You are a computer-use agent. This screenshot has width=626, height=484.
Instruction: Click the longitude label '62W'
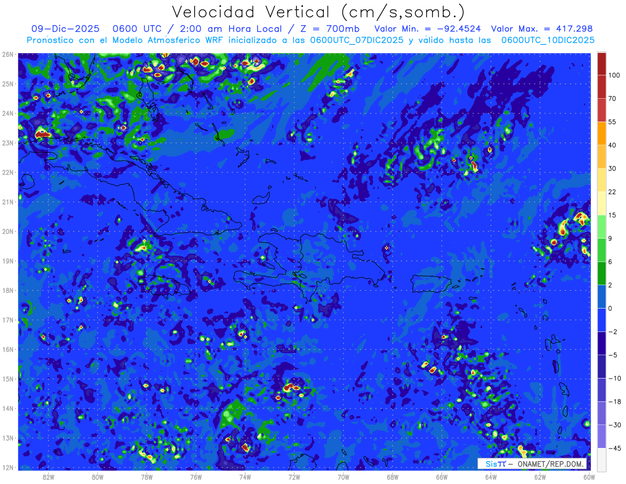pyautogui.click(x=540, y=477)
